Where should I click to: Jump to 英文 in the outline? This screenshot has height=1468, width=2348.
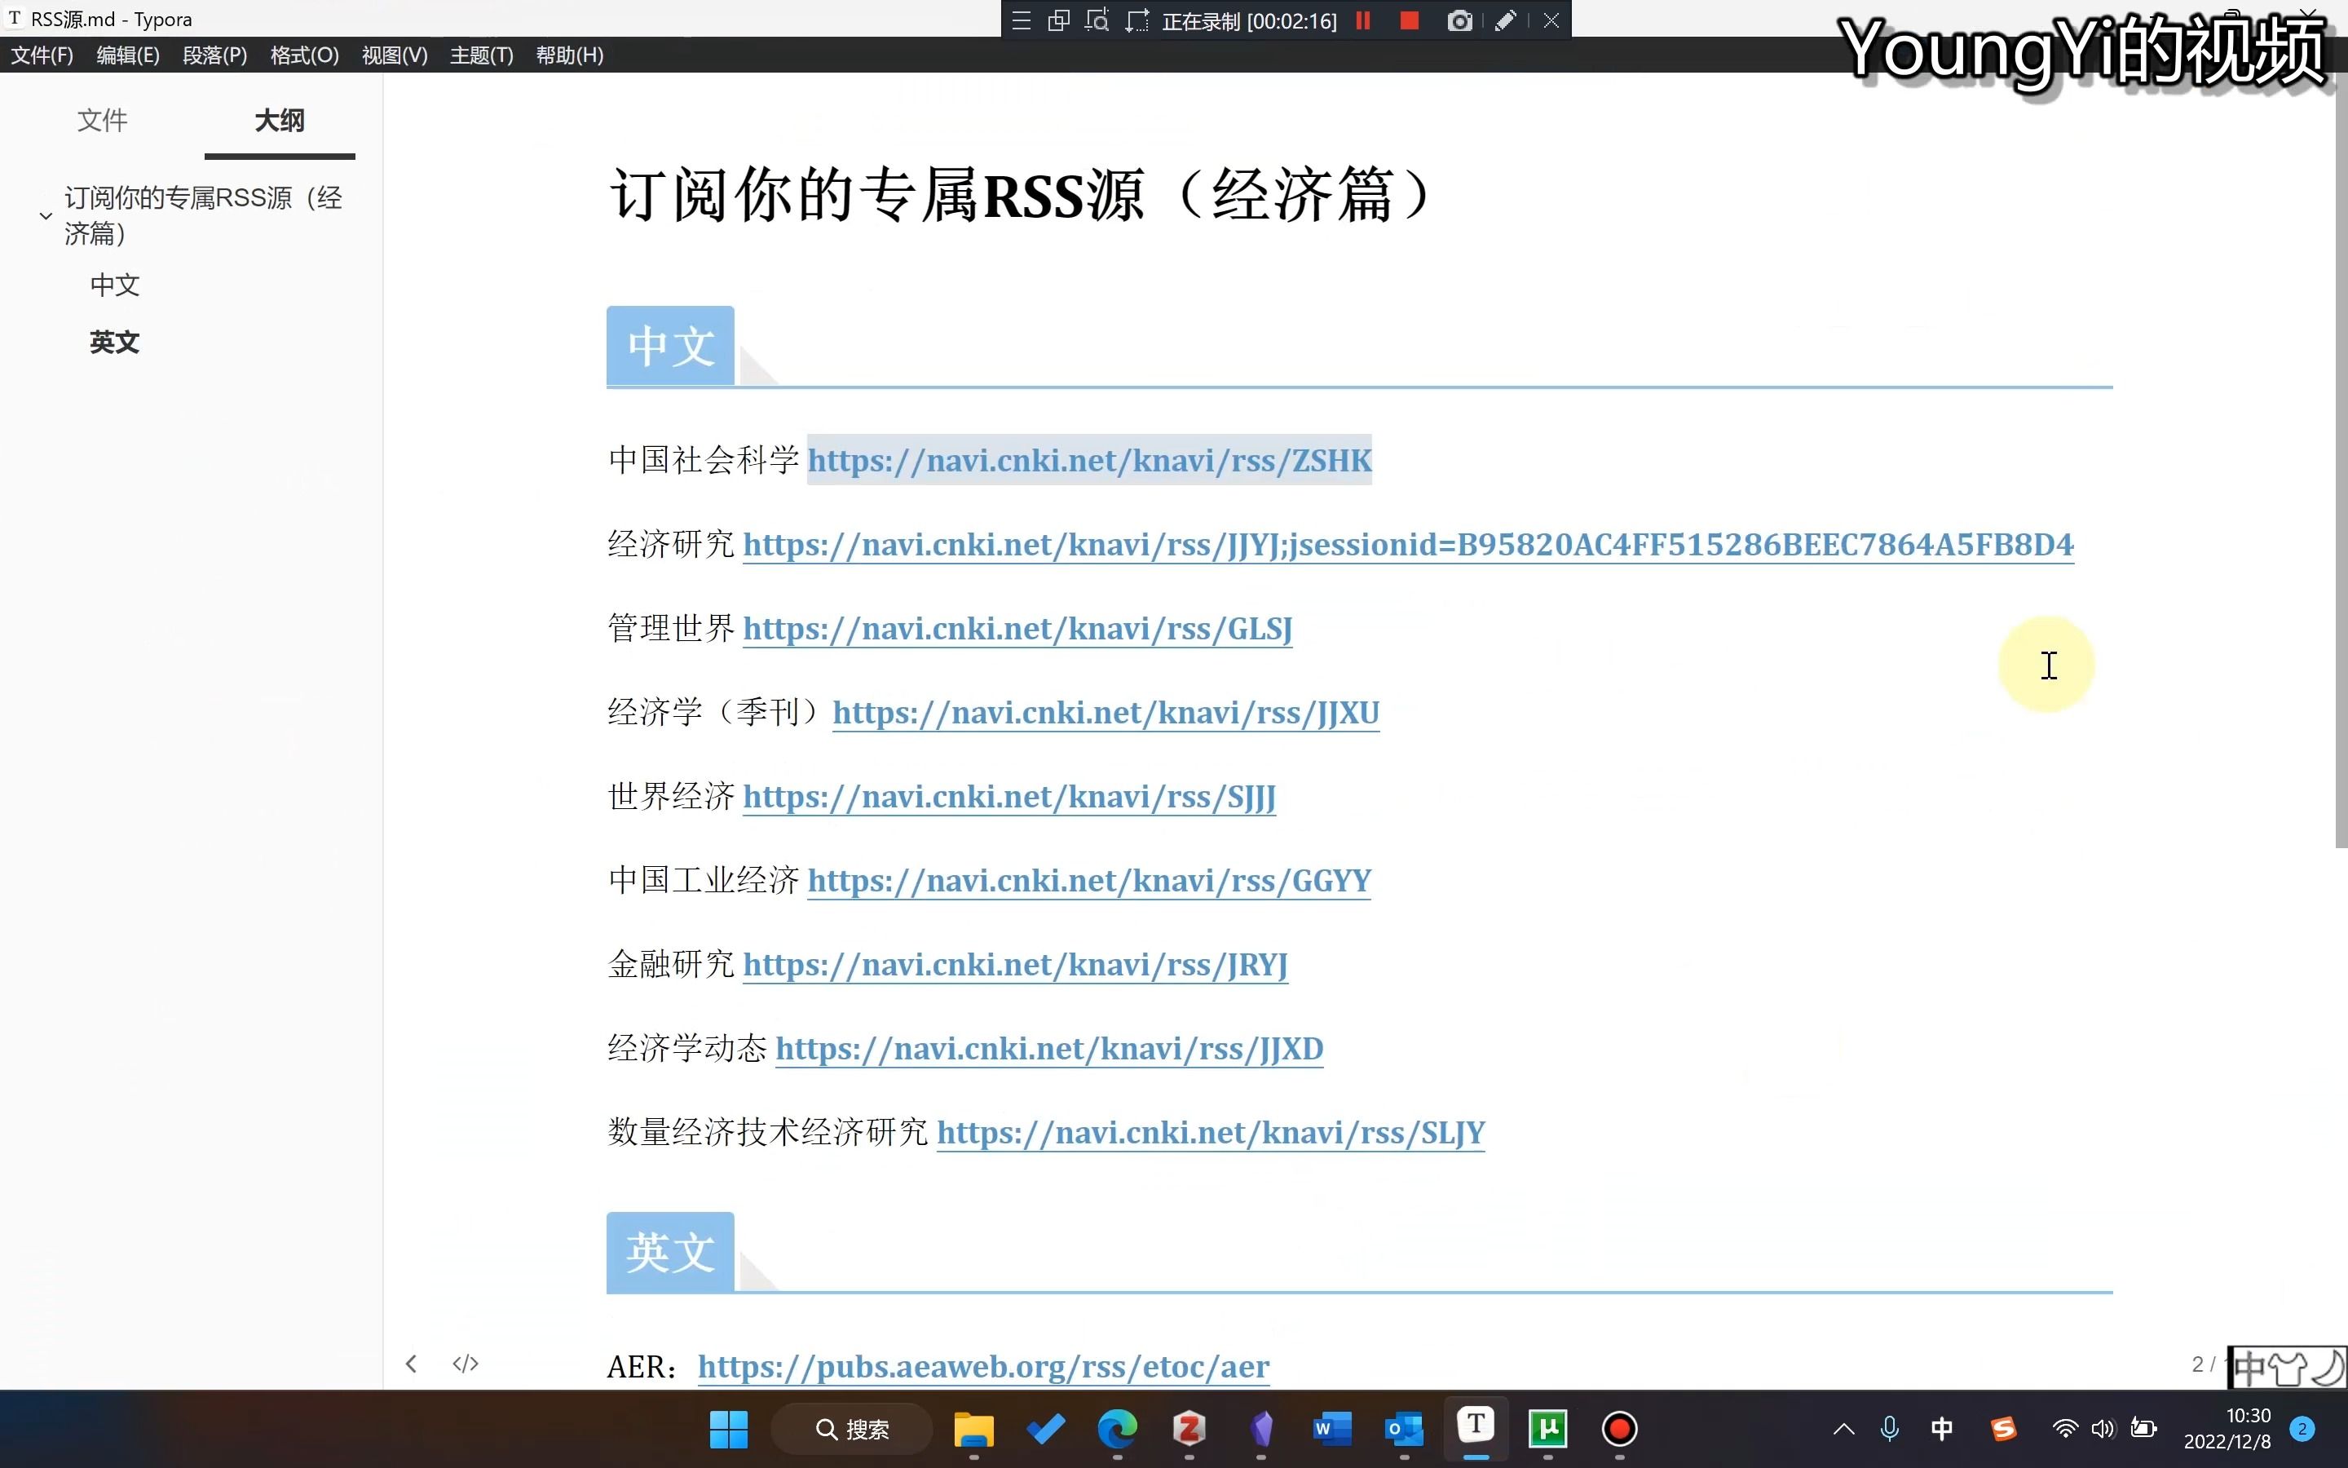point(114,343)
